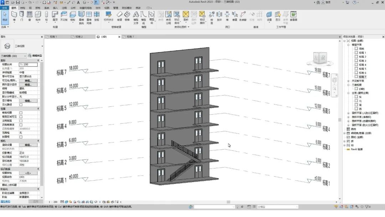385x217 pixels.
Task: Select the Door (门) tool
Action: pyautogui.click(x=22, y=16)
